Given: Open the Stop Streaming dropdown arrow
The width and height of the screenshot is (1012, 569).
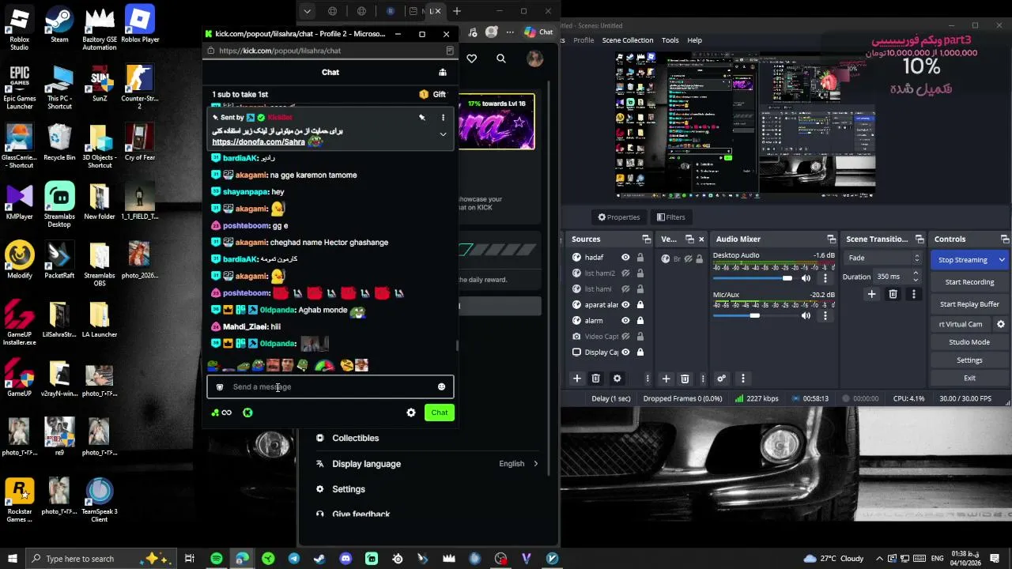Looking at the screenshot, I should 1002,260.
